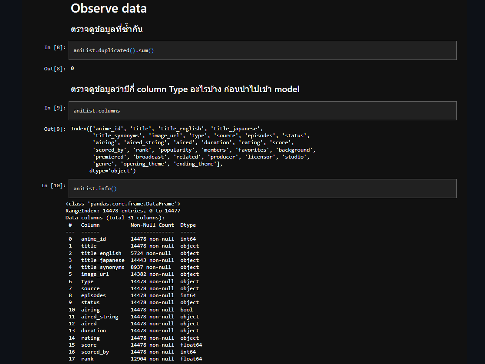Click the 'Out[8]:' prompt label
485x364 pixels.
click(x=55, y=68)
